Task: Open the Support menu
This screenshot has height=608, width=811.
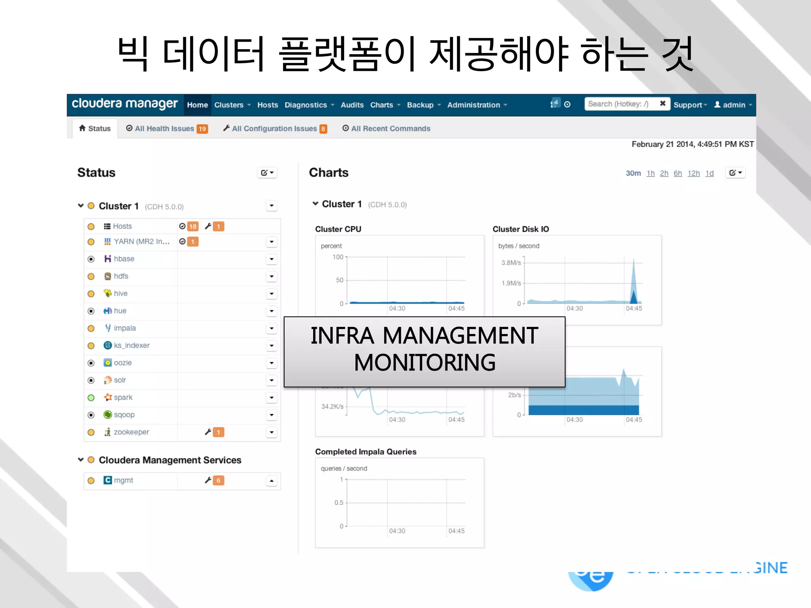Action: pos(690,105)
